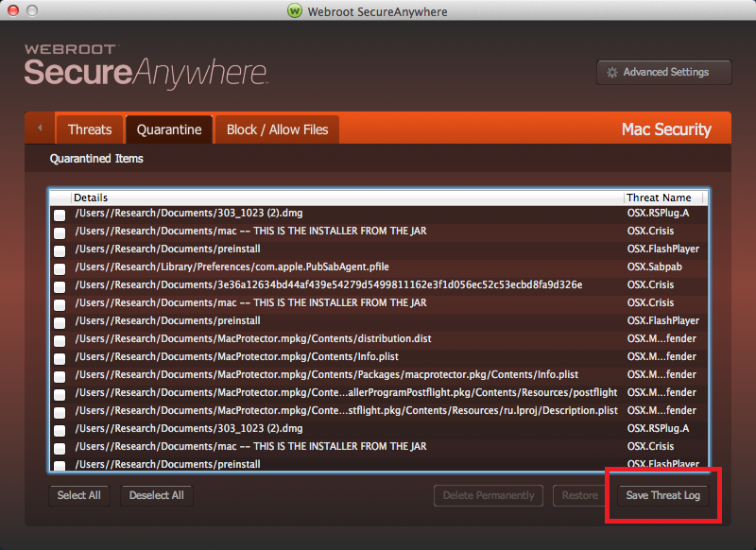The height and width of the screenshot is (550, 756).
Task: Select checkbox for the 3e36a12634bd file row
Action: 60,286
